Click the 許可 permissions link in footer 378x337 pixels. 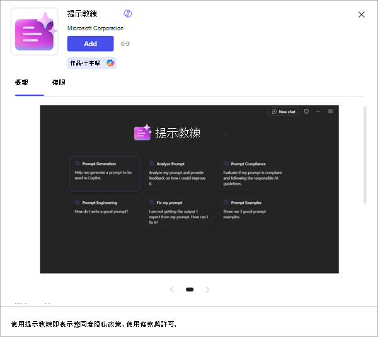(168, 324)
